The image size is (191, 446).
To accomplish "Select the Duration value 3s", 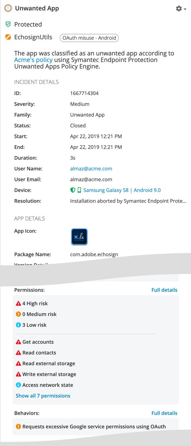I will [x=73, y=158].
